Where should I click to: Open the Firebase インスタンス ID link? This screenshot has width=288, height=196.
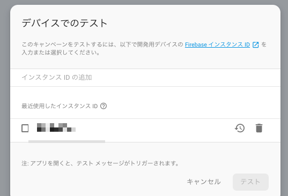[217, 44]
